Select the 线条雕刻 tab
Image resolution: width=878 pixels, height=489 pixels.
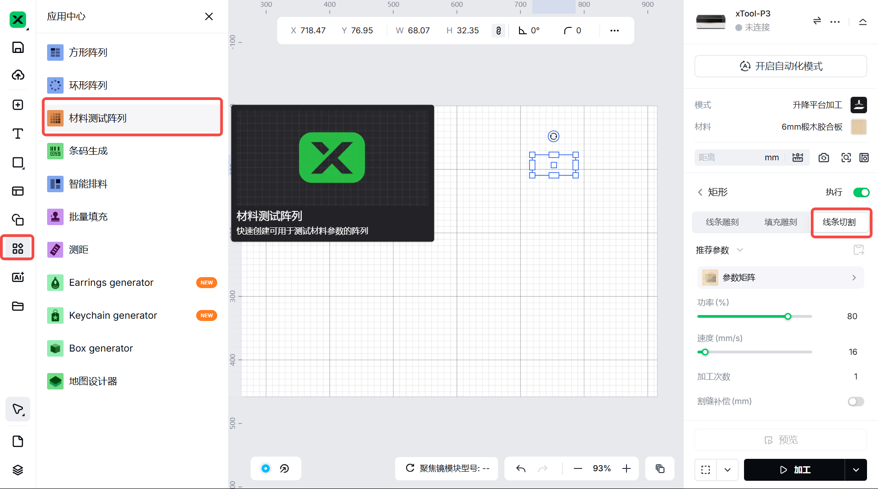(x=722, y=222)
